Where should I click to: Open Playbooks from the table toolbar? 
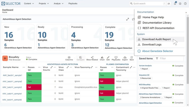tap(116, 58)
